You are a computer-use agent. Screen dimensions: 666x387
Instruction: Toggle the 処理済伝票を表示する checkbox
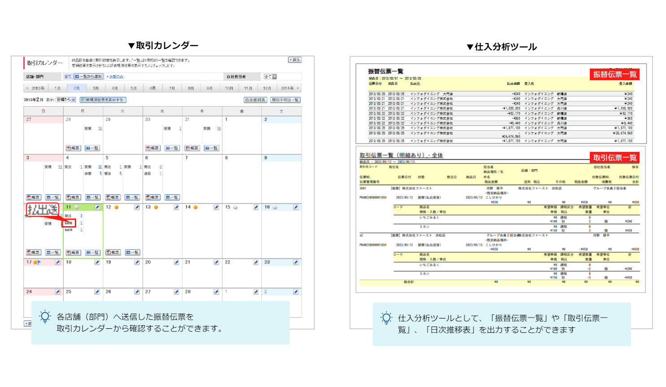[83, 100]
